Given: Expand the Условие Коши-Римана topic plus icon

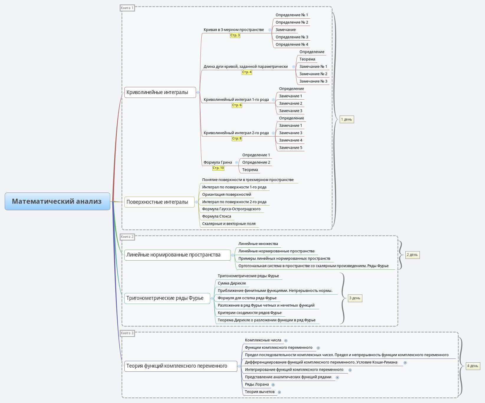Looking at the screenshot, I should pos(405,363).
